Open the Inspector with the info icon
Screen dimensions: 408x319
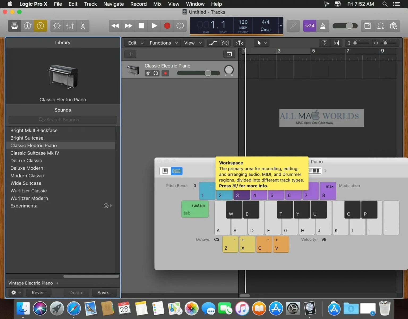(27, 26)
